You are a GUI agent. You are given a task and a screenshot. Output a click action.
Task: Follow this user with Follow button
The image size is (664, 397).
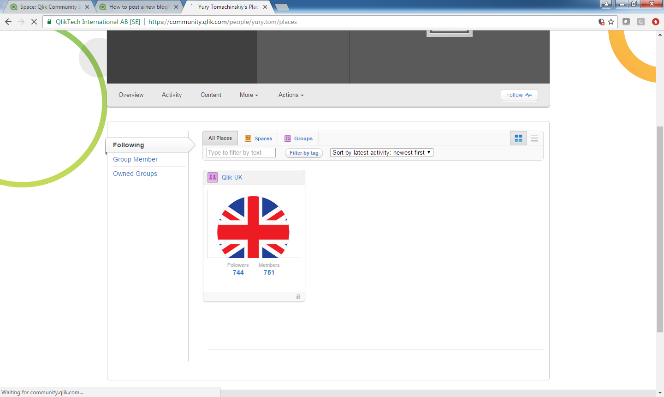[x=519, y=95]
